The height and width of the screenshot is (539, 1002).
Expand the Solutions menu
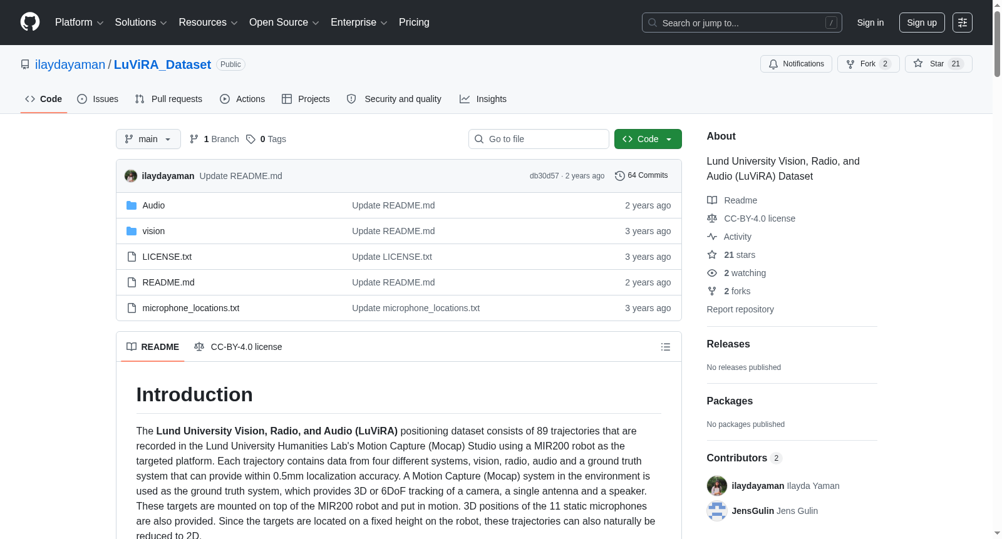[141, 23]
